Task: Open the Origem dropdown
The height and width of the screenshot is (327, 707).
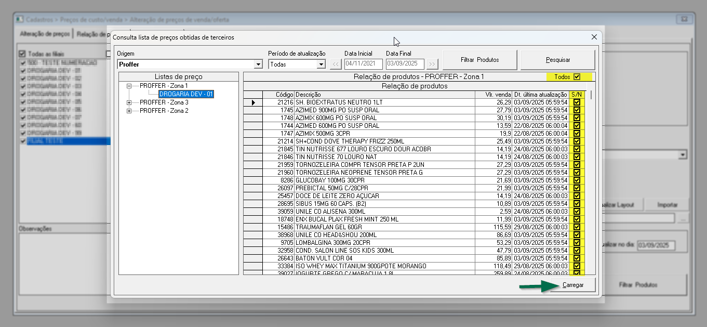Action: pos(258,64)
